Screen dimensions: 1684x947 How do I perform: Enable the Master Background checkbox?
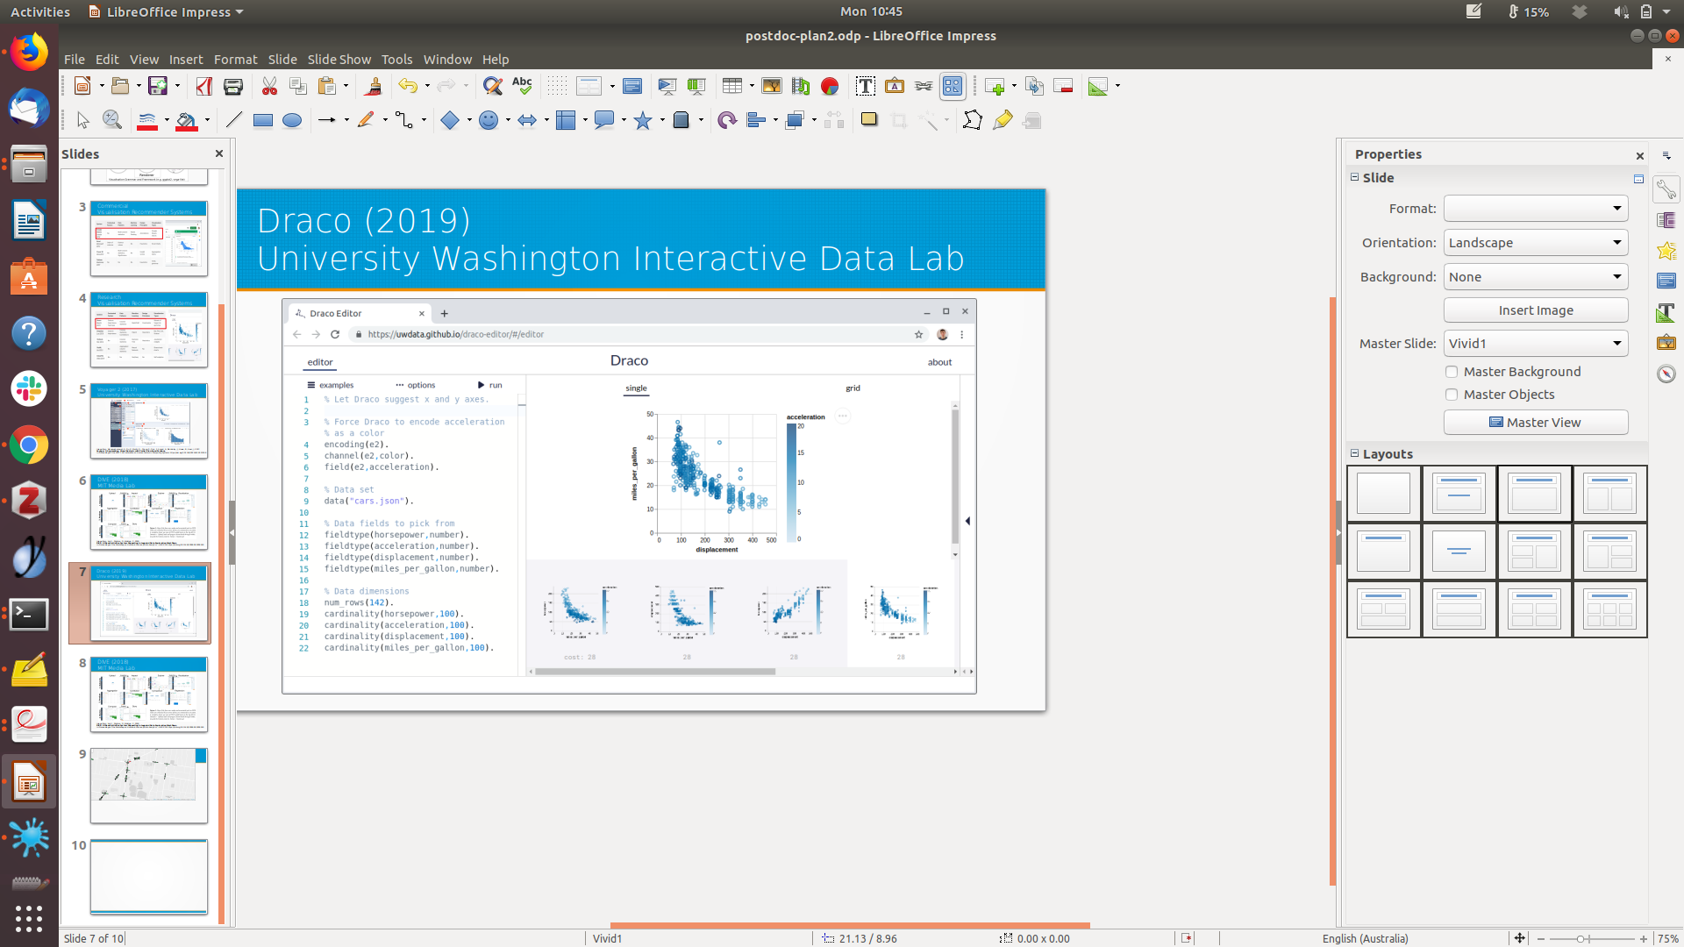pyautogui.click(x=1452, y=372)
